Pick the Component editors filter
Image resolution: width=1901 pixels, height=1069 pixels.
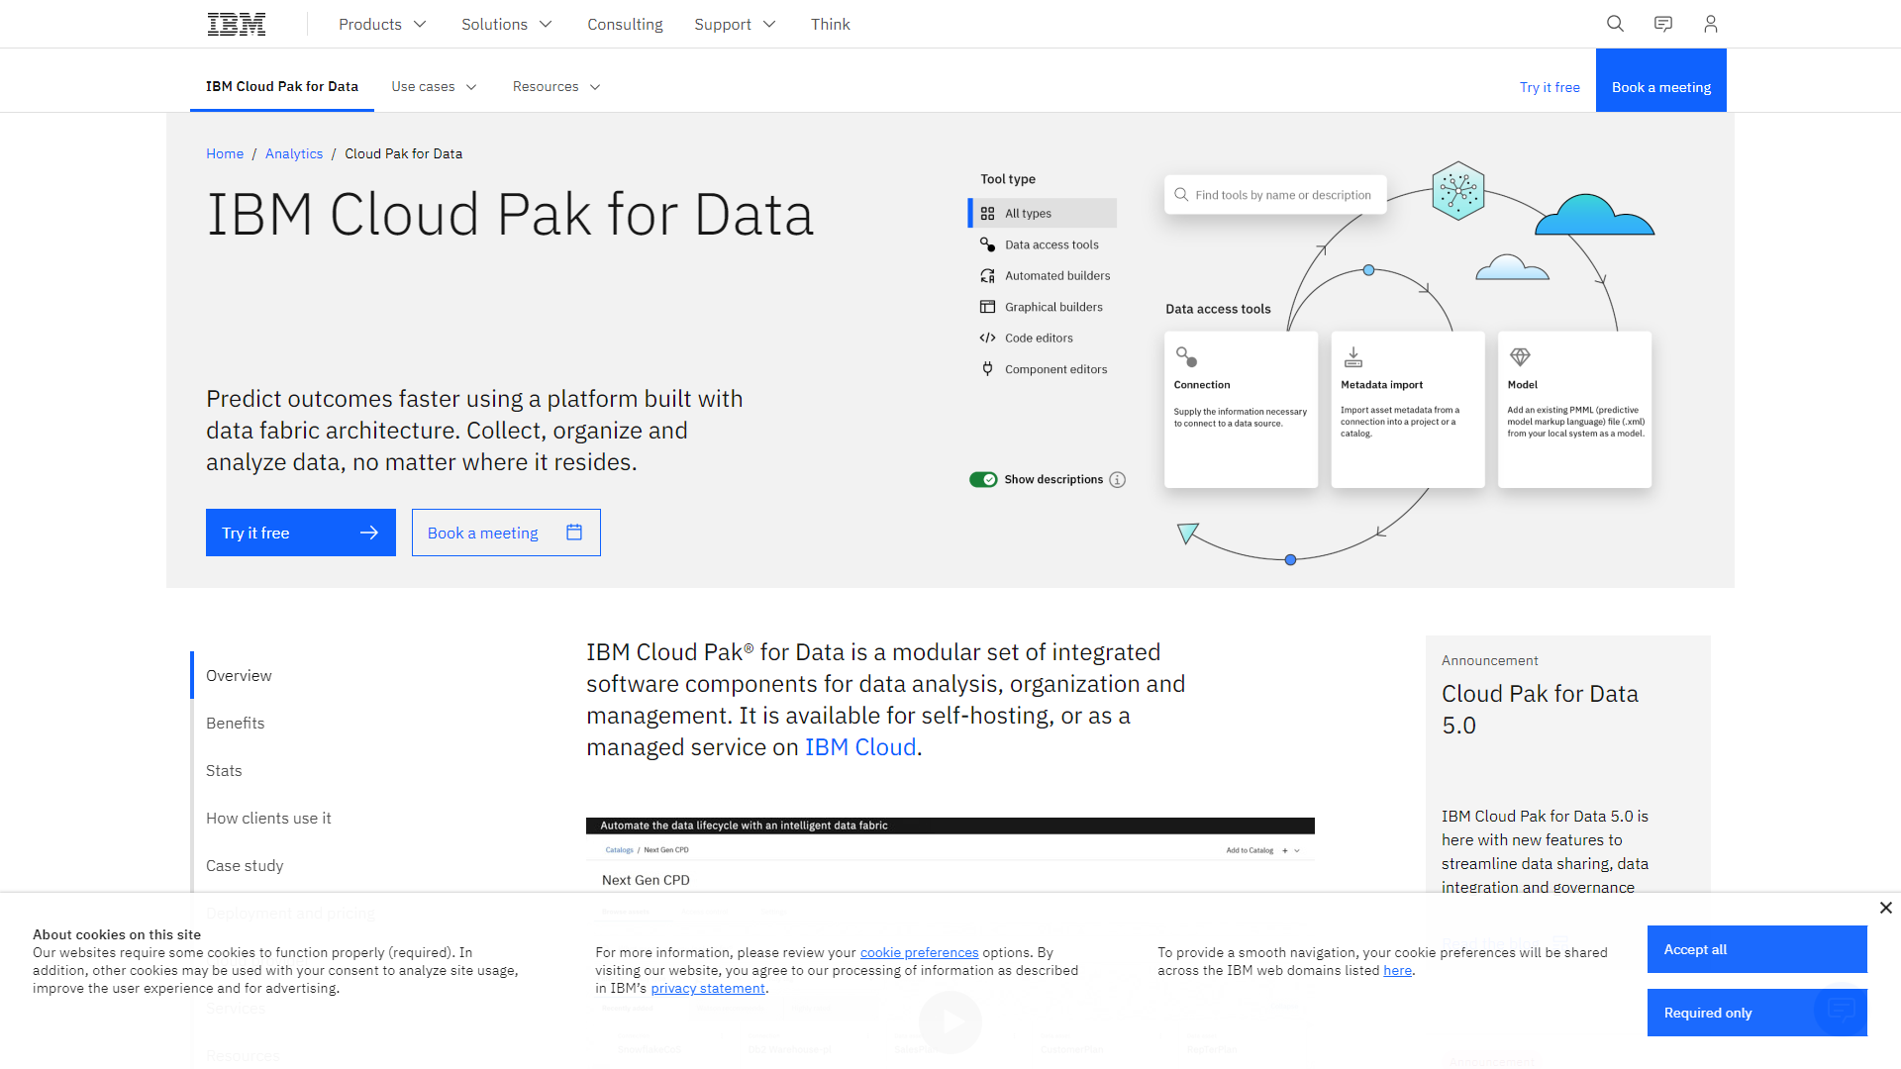[x=1055, y=369]
